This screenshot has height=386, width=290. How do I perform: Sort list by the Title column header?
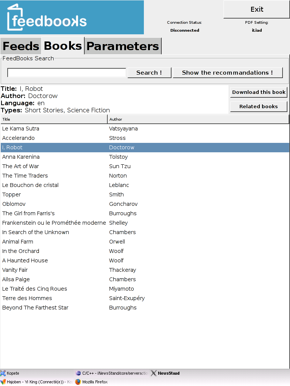coord(54,119)
